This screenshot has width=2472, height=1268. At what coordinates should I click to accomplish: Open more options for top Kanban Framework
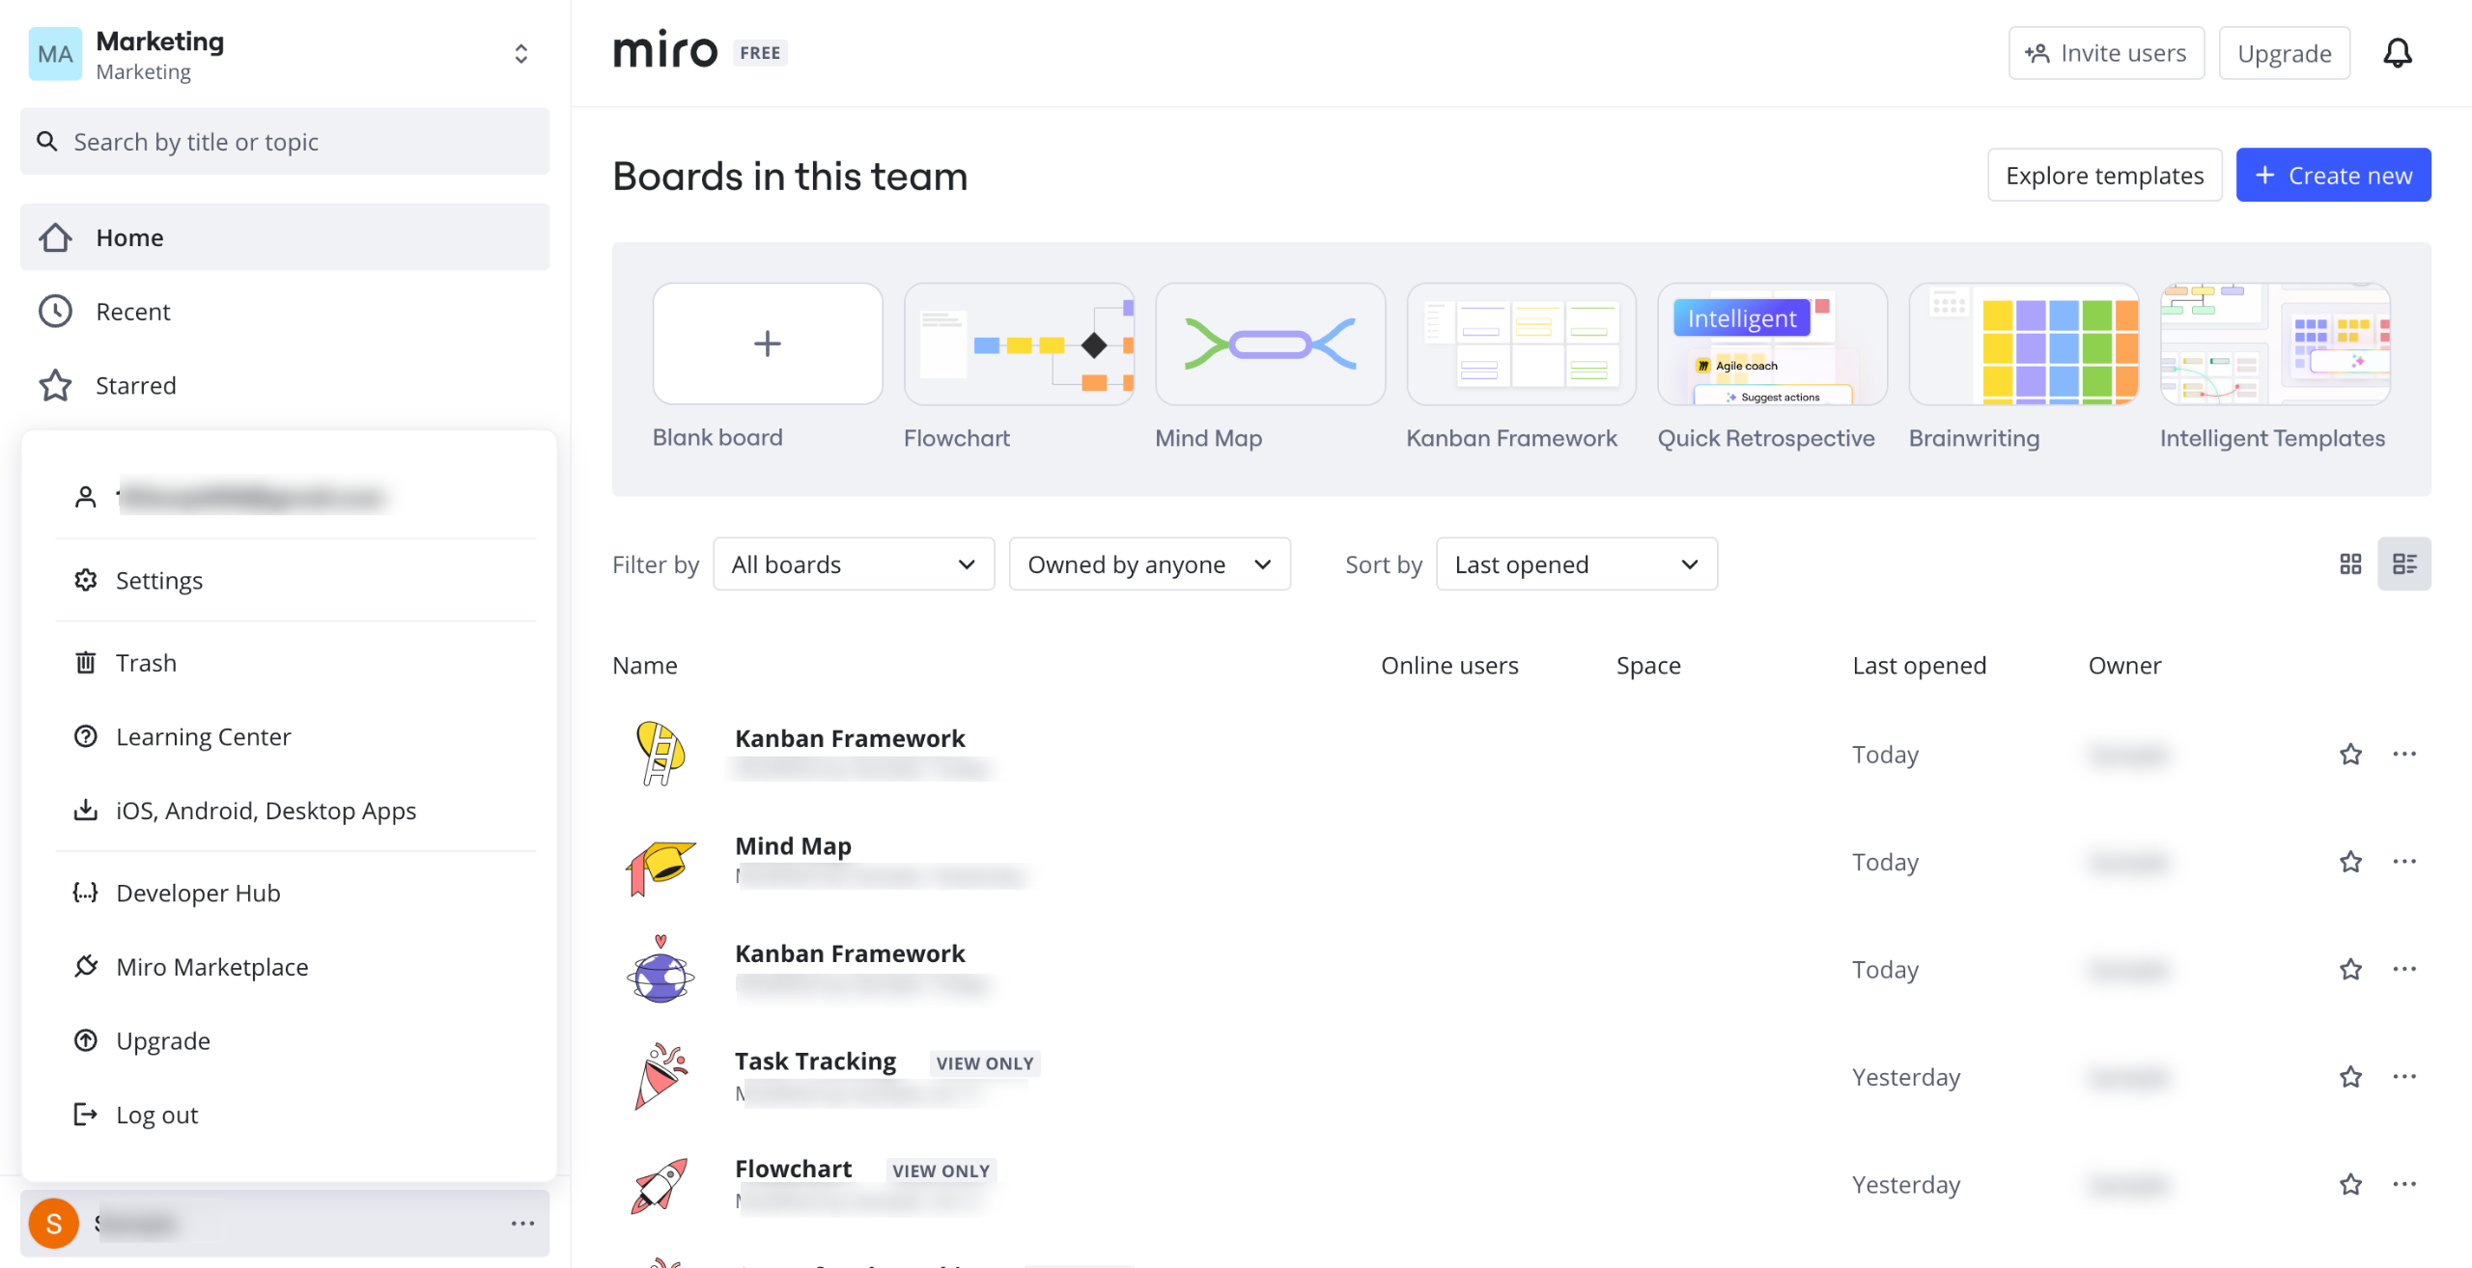[2403, 754]
